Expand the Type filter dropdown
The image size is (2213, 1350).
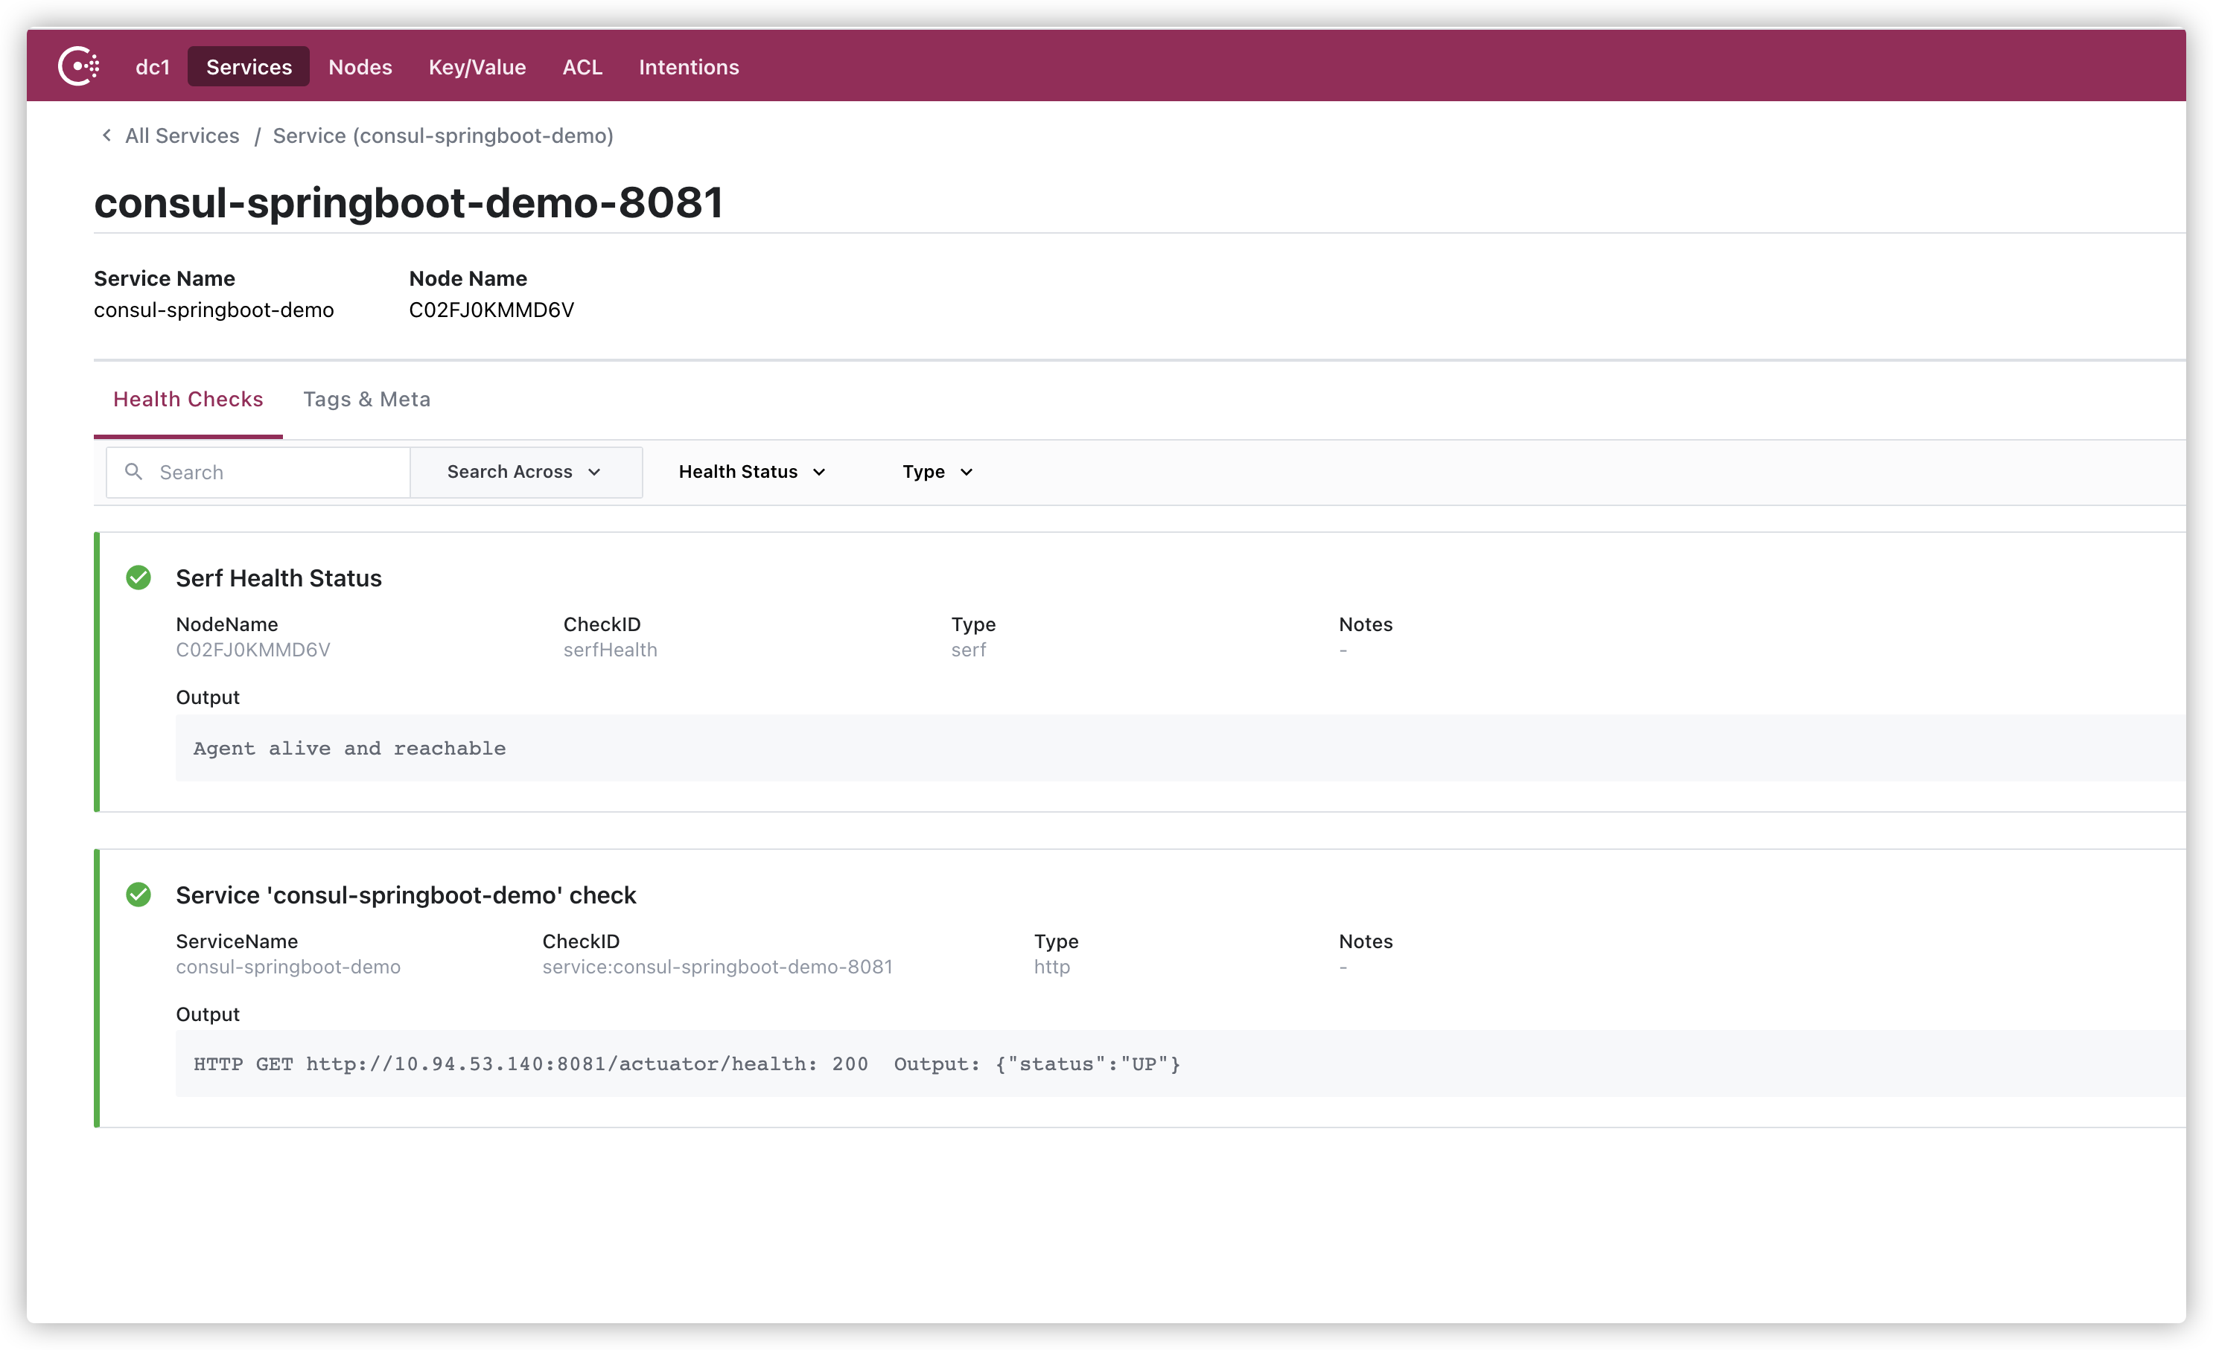pyautogui.click(x=937, y=472)
